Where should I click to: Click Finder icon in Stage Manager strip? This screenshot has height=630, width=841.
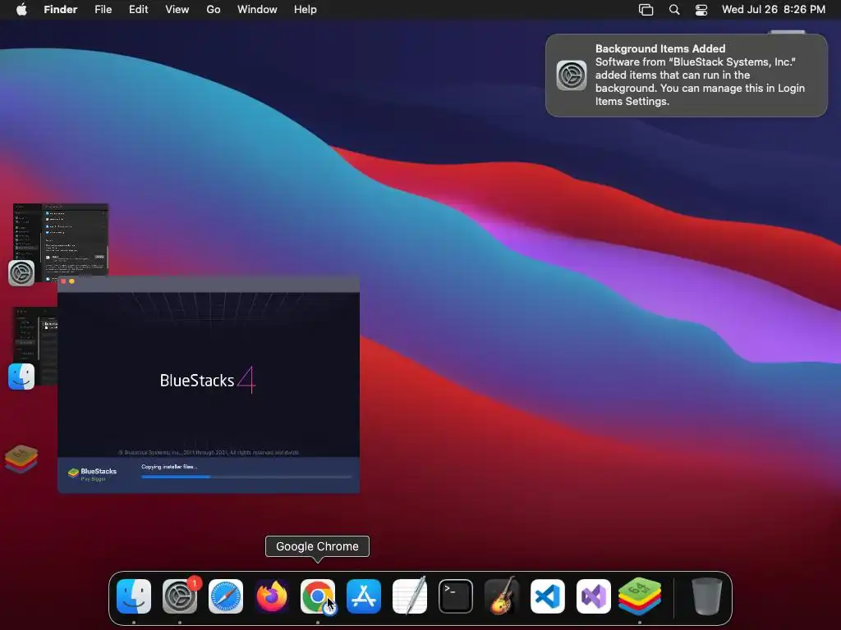point(21,377)
